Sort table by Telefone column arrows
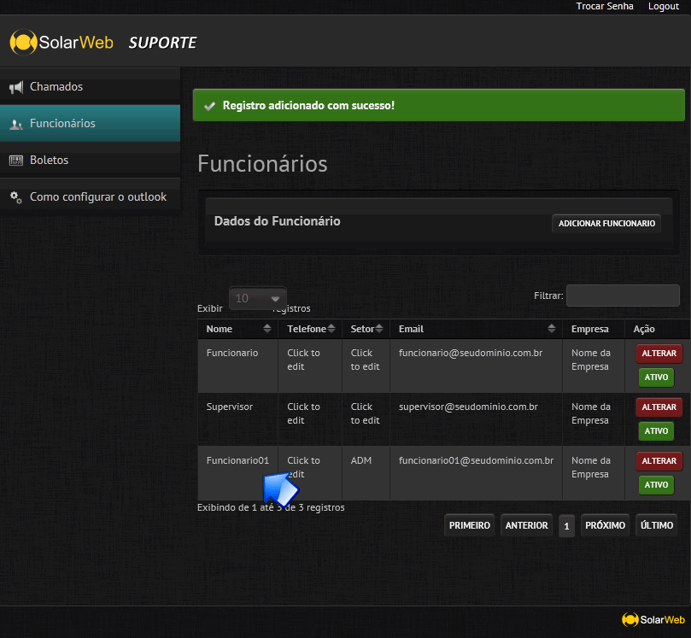Screen dimensions: 691x638 pyautogui.click(x=331, y=328)
